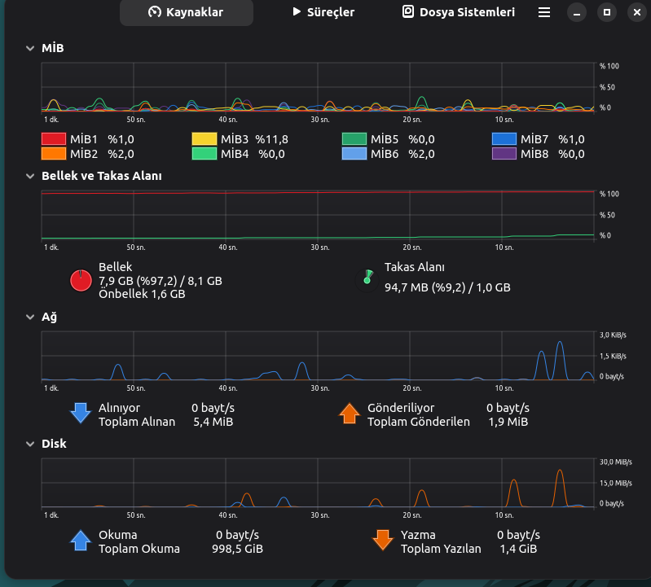Collapse the Bellek ve Takas Alanı section
Image resolution: width=651 pixels, height=587 pixels.
(29, 176)
